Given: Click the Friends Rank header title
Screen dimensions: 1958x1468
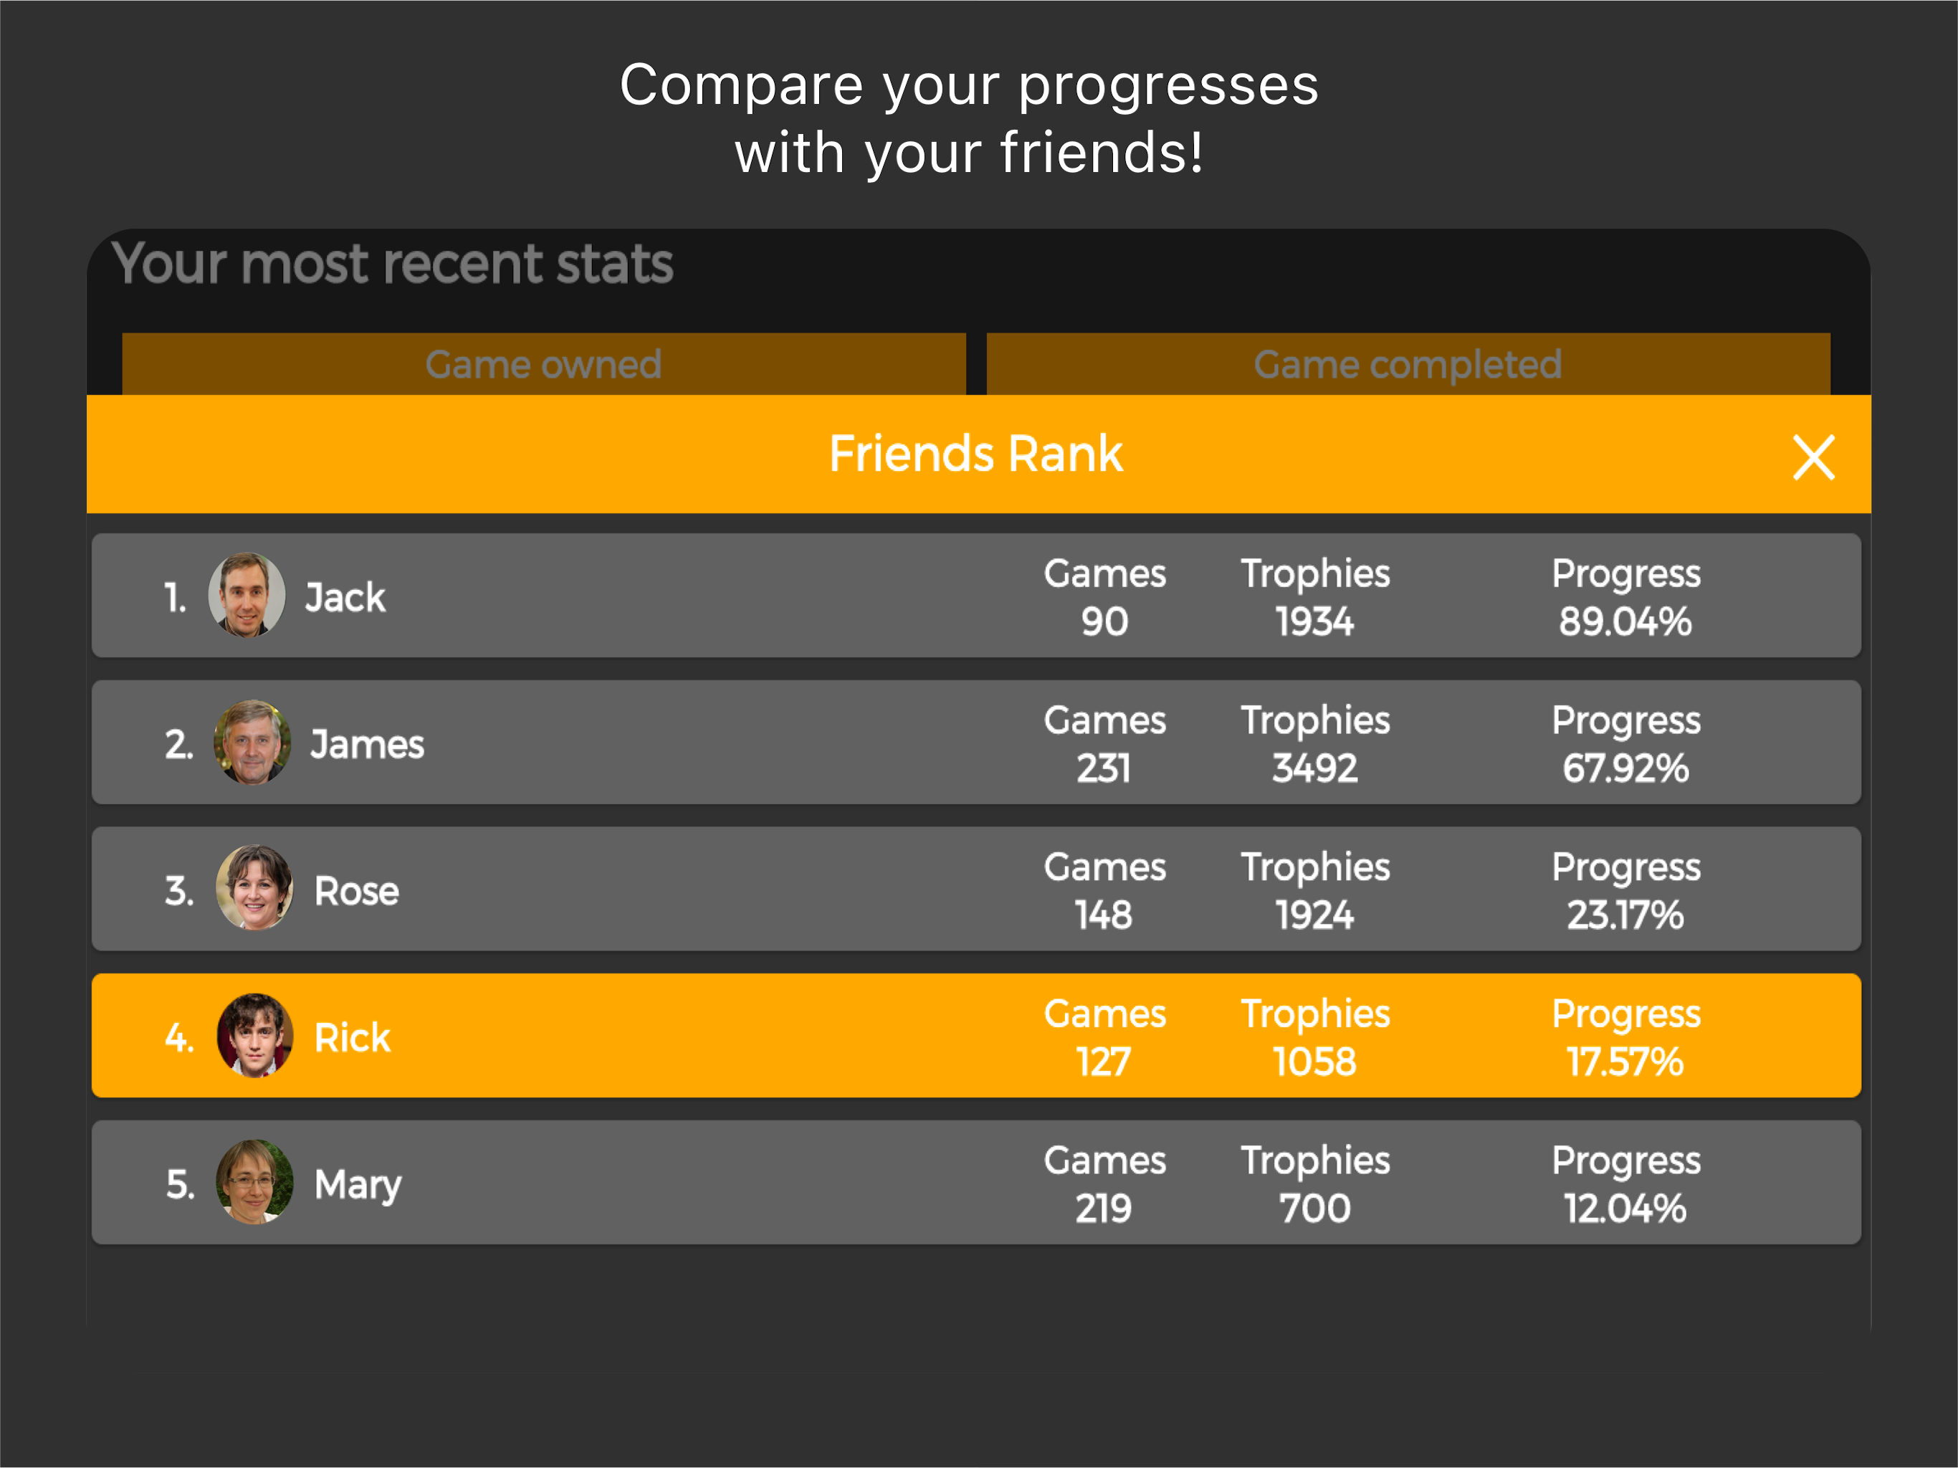Looking at the screenshot, I should [x=975, y=454].
